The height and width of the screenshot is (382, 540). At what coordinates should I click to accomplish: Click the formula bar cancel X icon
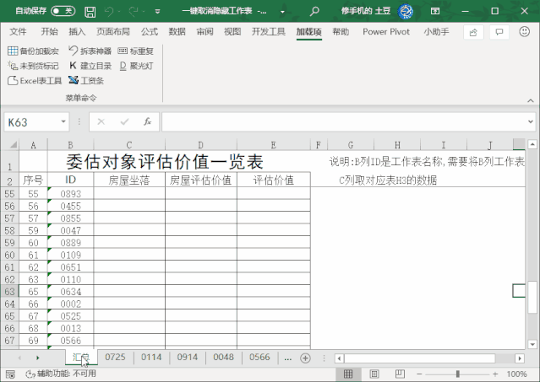101,121
